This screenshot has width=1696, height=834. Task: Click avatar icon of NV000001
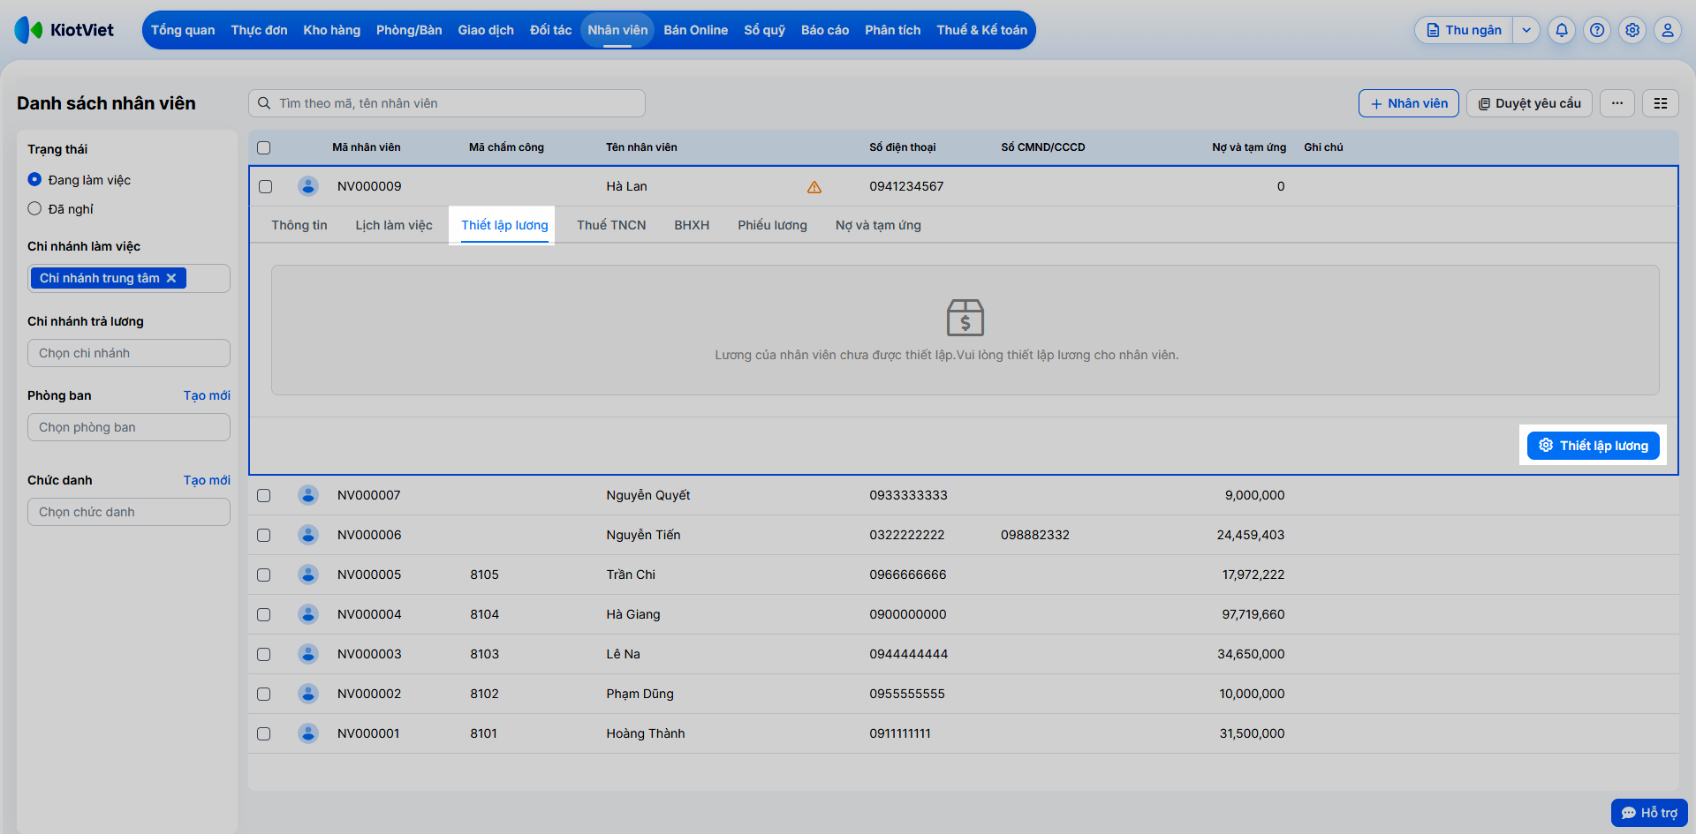click(x=308, y=733)
